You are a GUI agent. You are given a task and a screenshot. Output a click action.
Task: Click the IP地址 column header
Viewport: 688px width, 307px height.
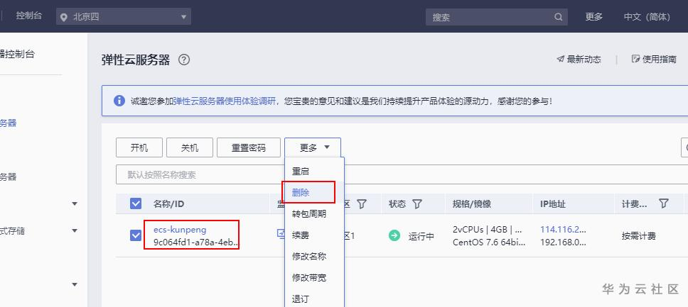(x=553, y=203)
